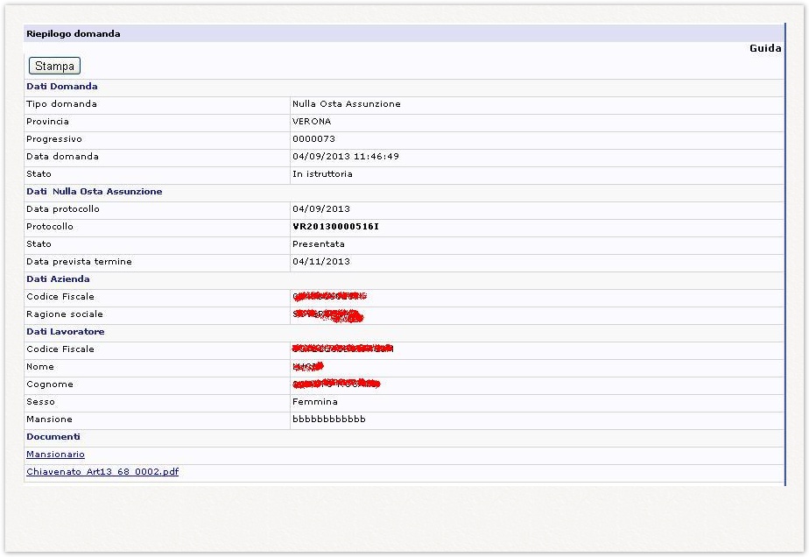Click the Dati Azienda section heading
Viewport: 809px width, 557px height.
[58, 279]
